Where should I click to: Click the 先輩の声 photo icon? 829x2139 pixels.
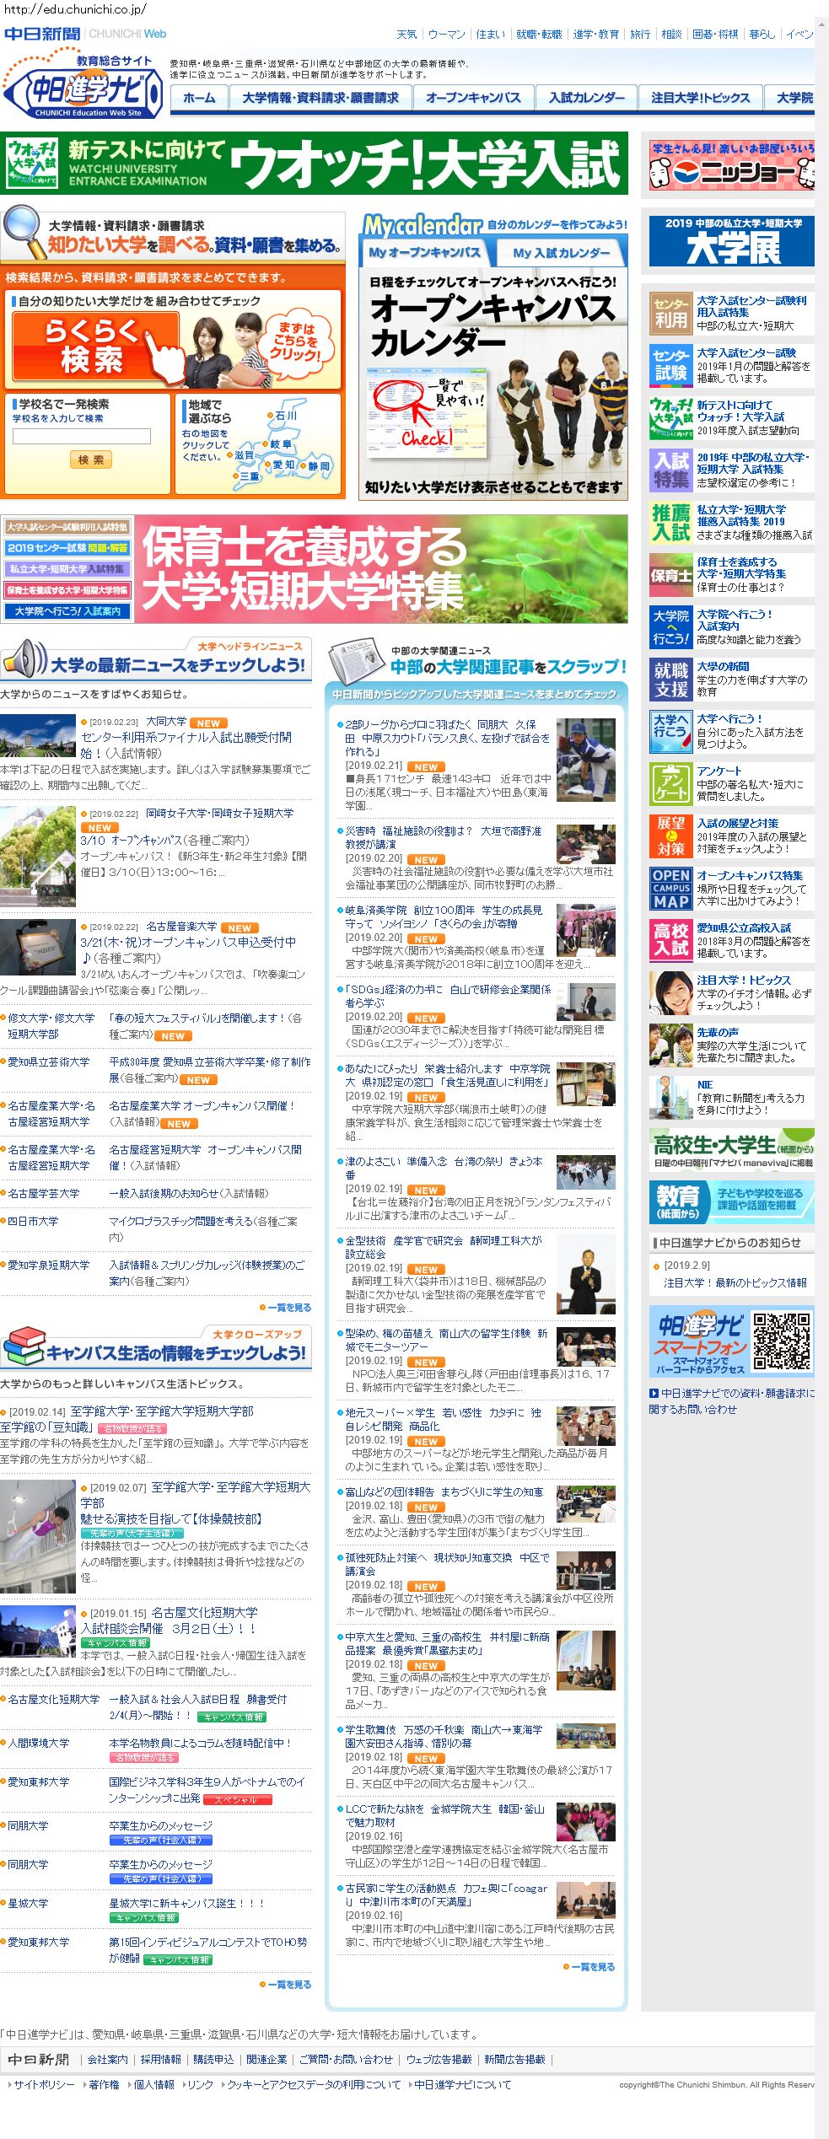point(670,1045)
